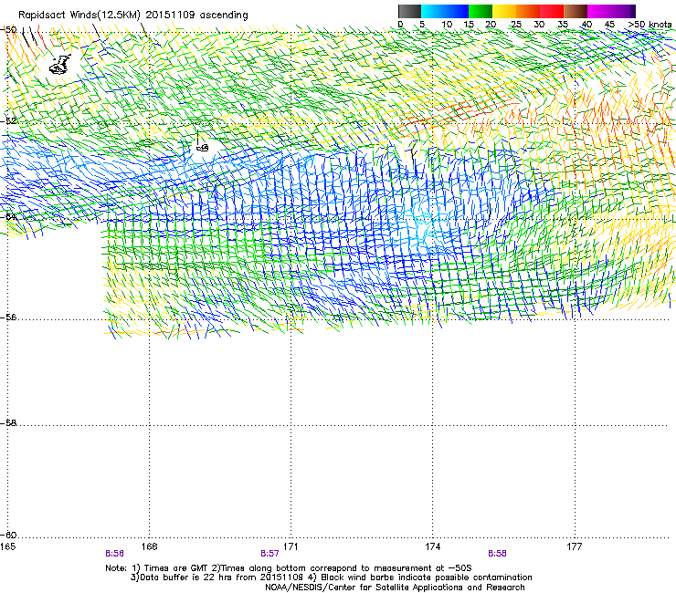Click the purple time label '8:57'
The height and width of the screenshot is (593, 676).
269,554
